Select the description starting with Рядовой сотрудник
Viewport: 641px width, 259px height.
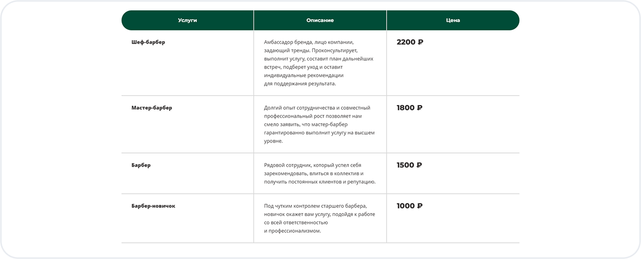tap(319, 173)
